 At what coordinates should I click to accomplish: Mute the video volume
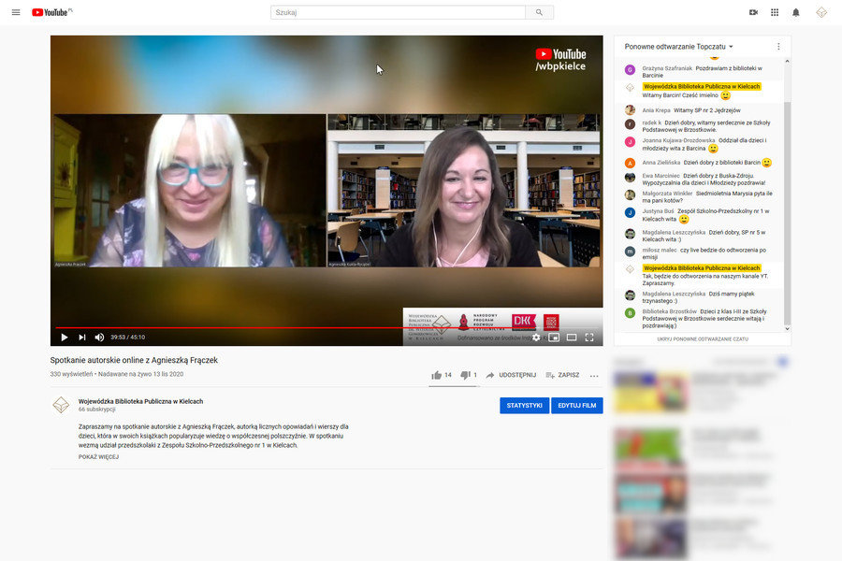100,337
